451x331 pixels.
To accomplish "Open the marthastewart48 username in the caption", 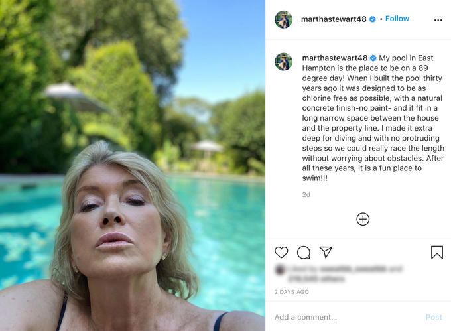I will click(335, 58).
